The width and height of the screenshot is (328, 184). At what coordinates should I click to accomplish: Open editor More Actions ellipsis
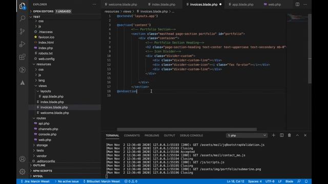305,5
